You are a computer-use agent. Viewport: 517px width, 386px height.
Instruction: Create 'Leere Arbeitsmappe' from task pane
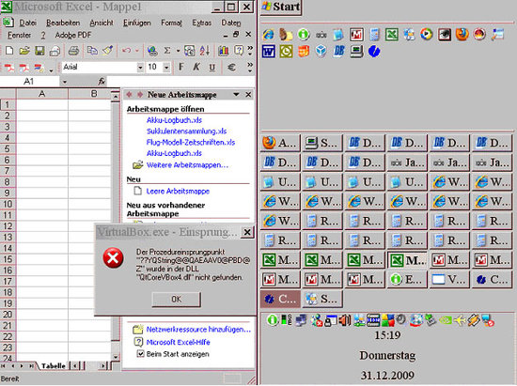pyautogui.click(x=178, y=191)
